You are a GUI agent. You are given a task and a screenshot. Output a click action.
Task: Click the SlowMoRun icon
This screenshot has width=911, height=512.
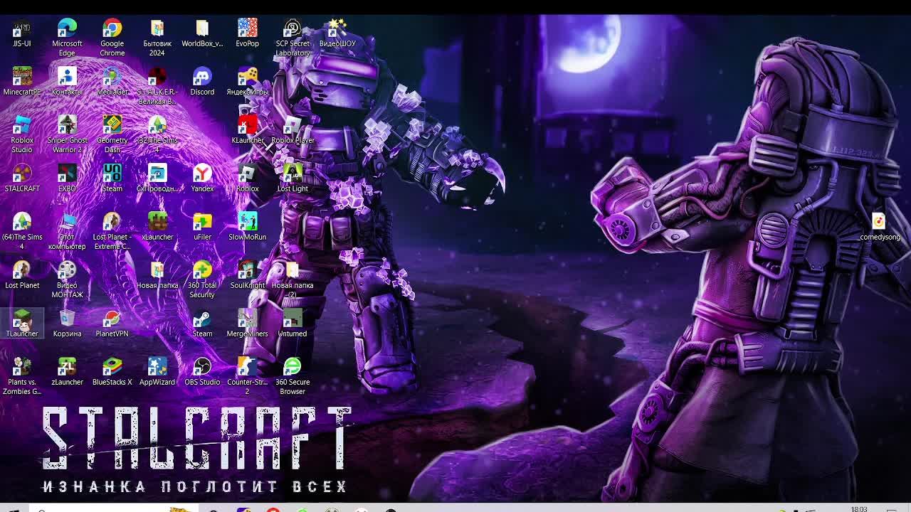point(247,227)
